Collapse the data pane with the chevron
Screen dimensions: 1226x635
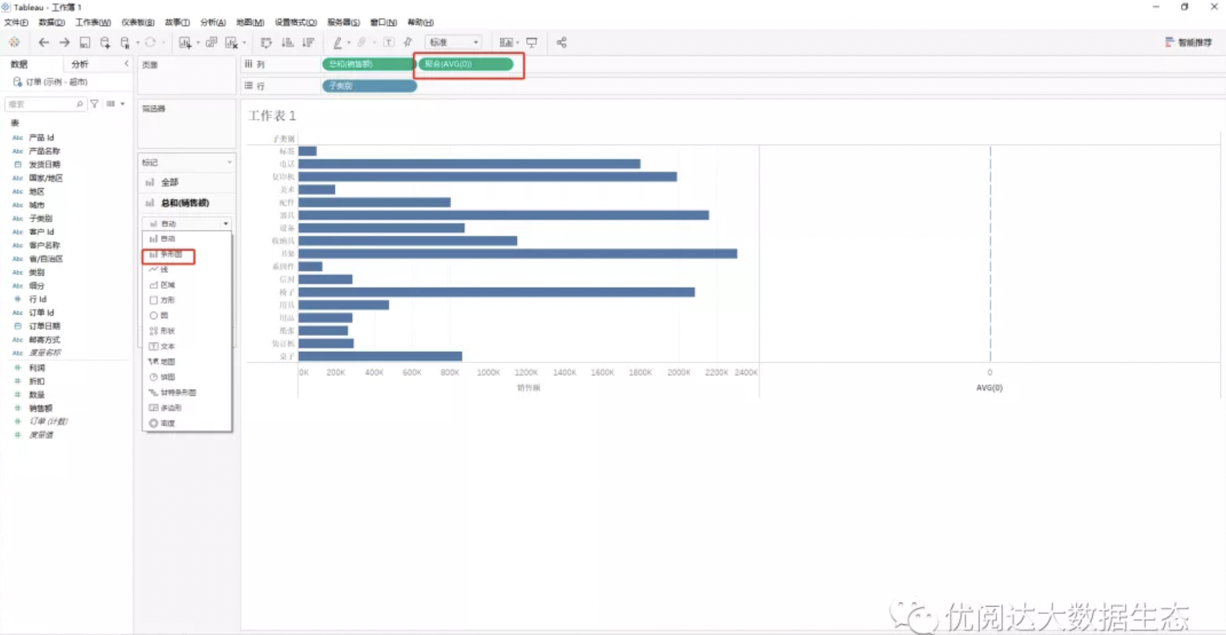coord(127,64)
